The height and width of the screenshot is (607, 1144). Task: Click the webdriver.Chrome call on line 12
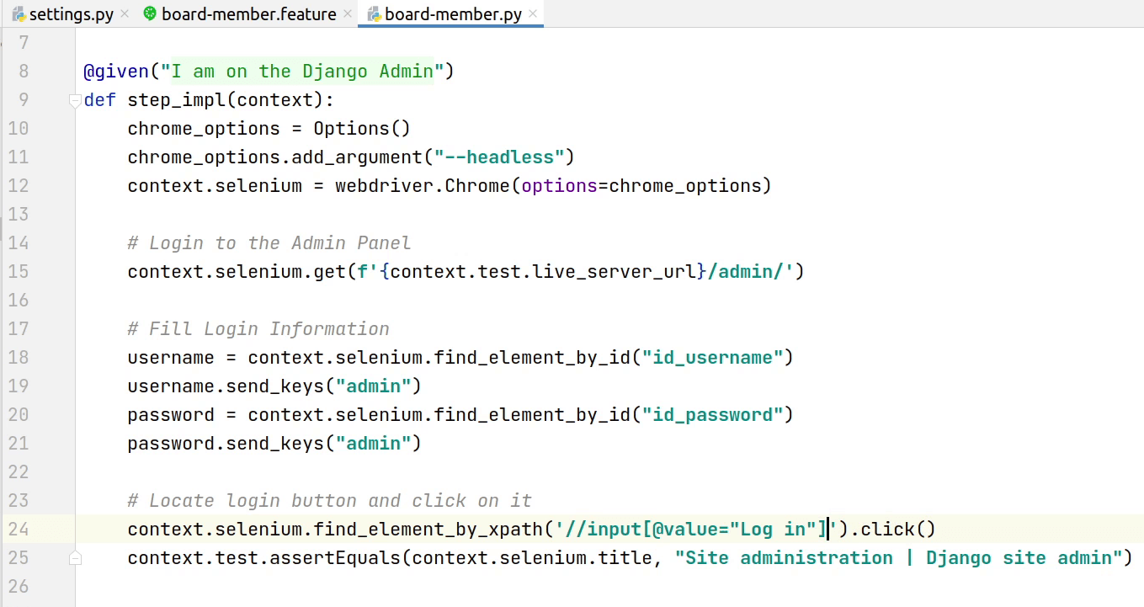pyautogui.click(x=422, y=186)
